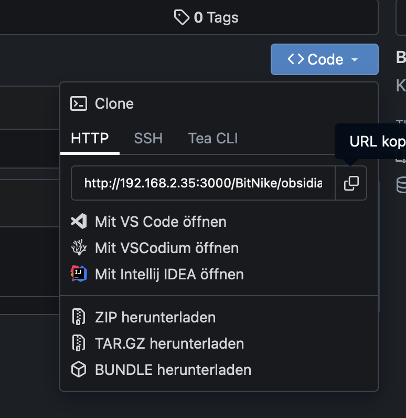This screenshot has height=418, width=406.
Task: Download via TAR.GZ herunterladen
Action: [169, 343]
